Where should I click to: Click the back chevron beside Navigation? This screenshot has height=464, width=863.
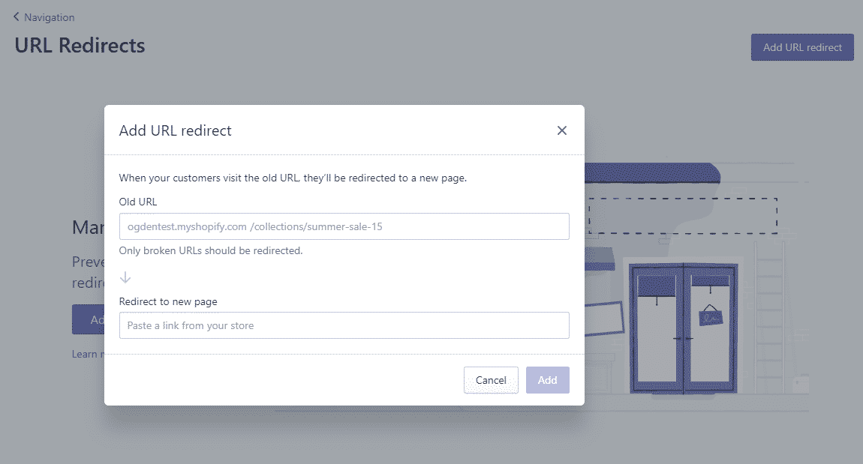17,16
